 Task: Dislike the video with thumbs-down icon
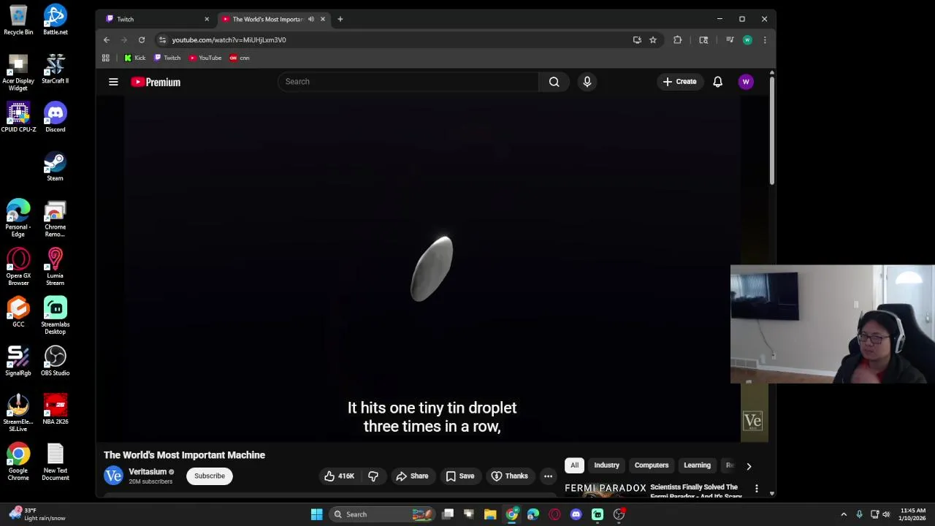coord(373,476)
